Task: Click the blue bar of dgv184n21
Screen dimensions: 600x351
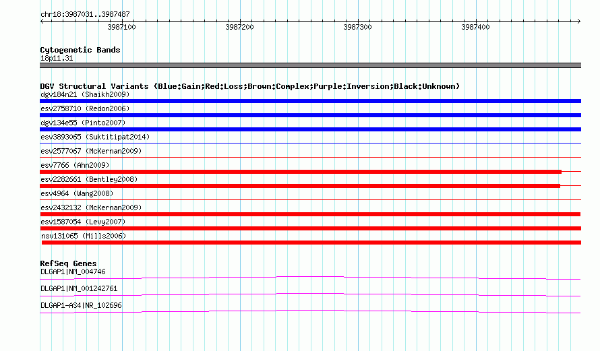Action: tap(310, 101)
